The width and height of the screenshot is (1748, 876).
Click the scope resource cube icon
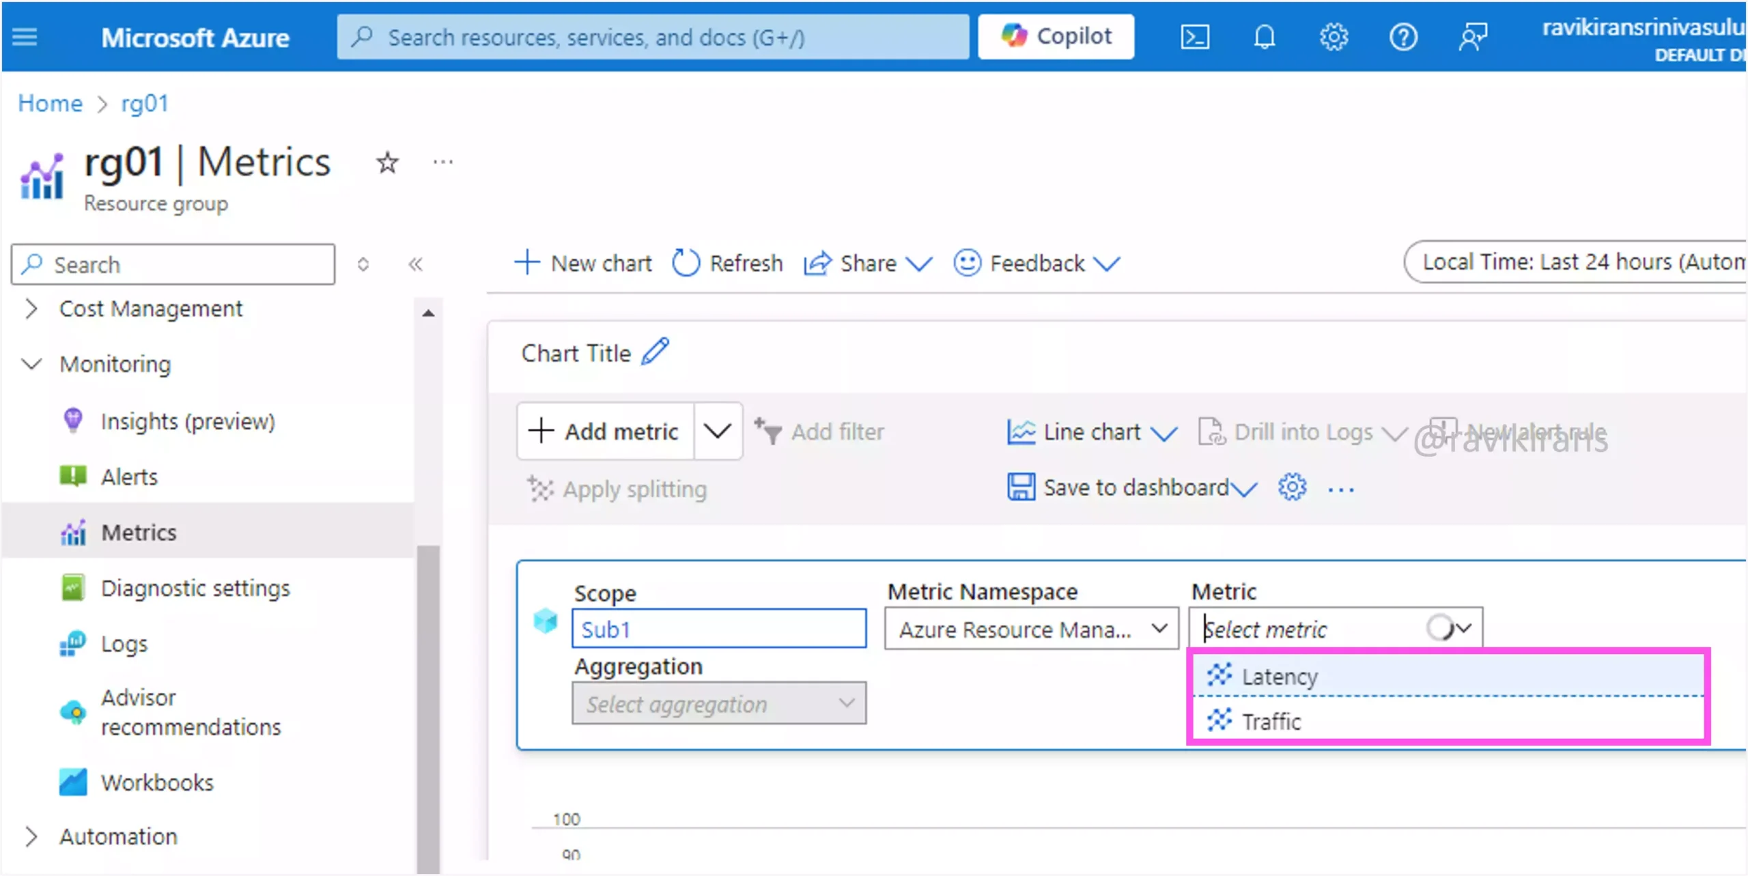coord(545,621)
